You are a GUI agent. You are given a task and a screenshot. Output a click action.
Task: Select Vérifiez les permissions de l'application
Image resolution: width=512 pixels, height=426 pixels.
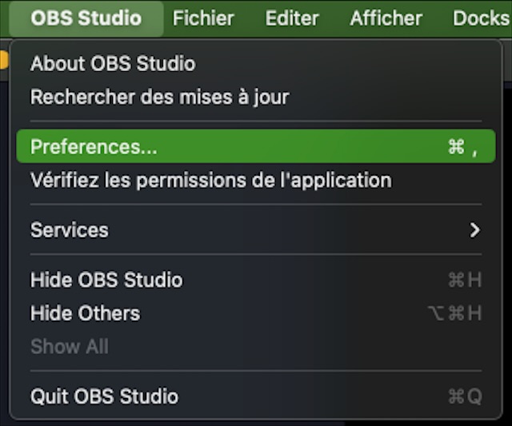[x=210, y=180]
